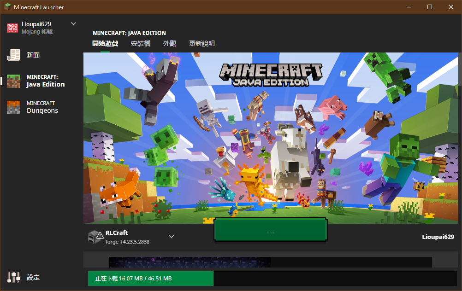Viewport: 462px width, 291px height.
Task: Maximize the Minecraft Launcher window
Action: 430,7
